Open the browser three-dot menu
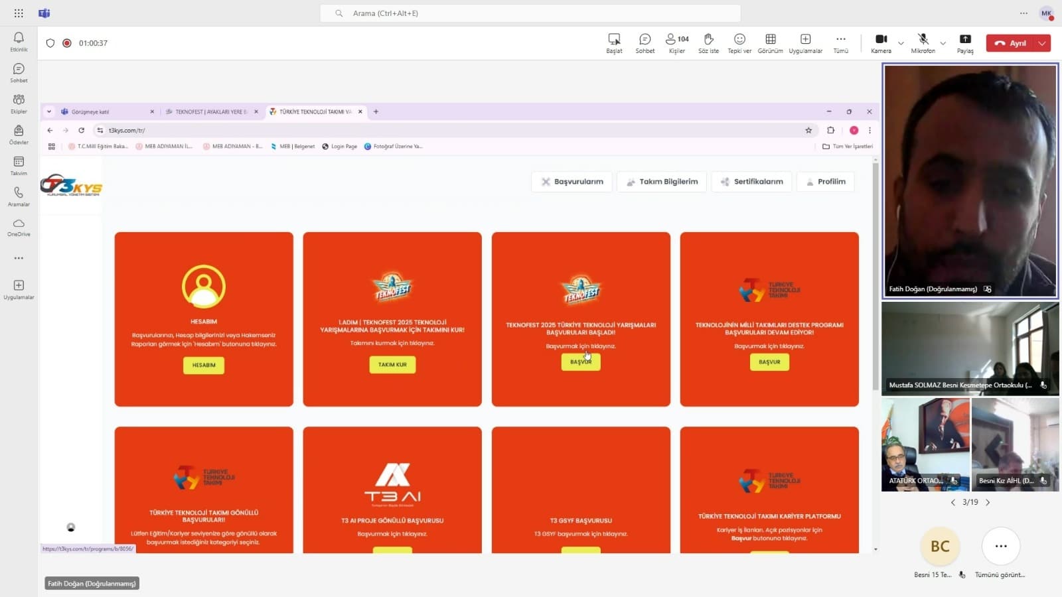This screenshot has width=1062, height=597. point(870,131)
